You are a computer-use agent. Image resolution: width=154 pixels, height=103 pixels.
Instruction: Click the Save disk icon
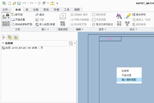[x=19, y=3]
